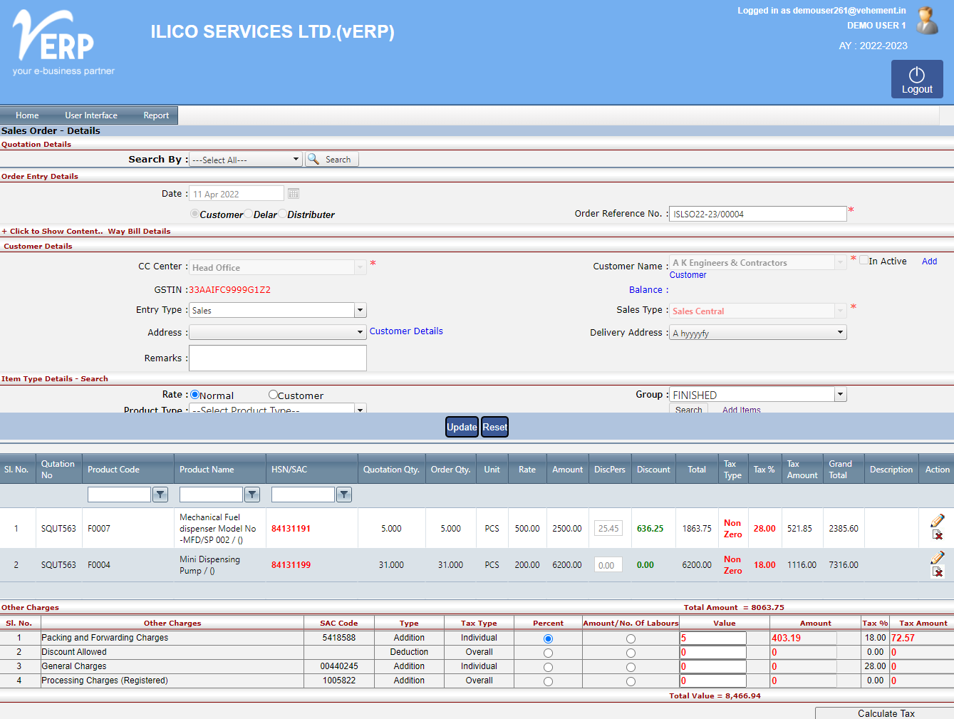Open Product Code filter funnel icon
This screenshot has width=954, height=719.
[x=160, y=495]
